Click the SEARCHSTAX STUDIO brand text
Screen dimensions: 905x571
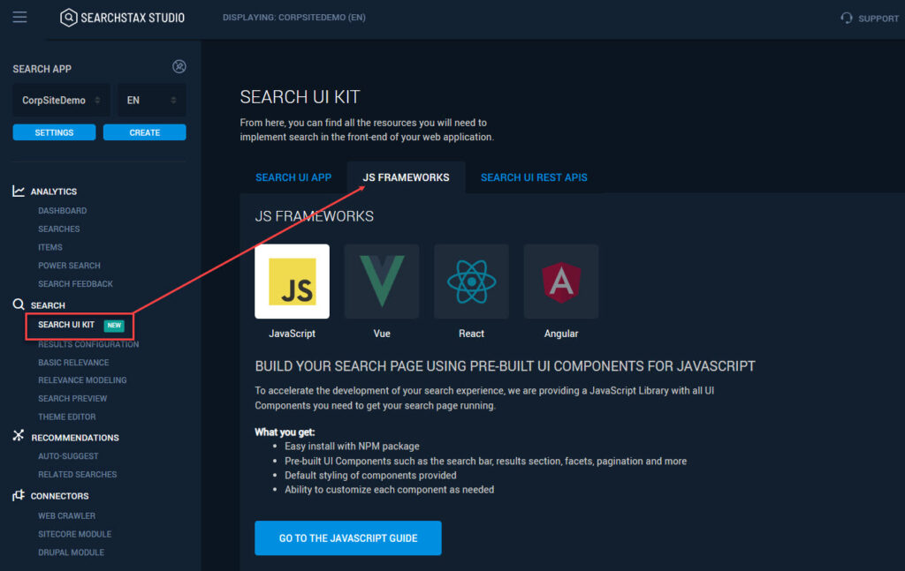tap(133, 18)
